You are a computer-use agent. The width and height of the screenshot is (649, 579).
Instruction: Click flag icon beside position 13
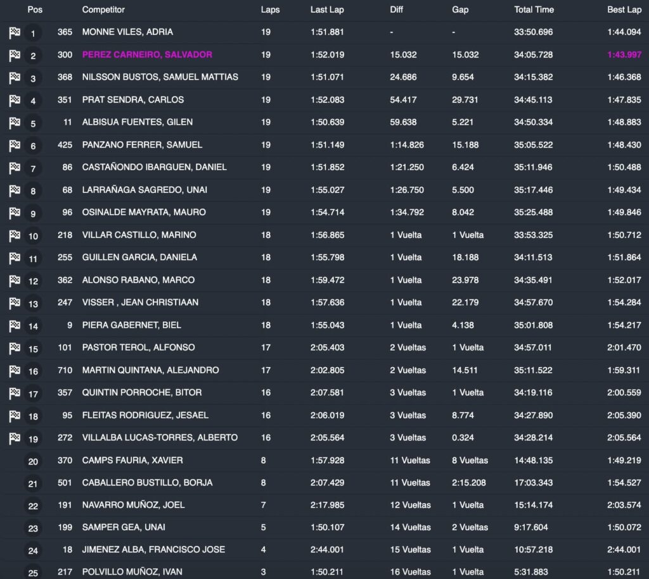(15, 303)
